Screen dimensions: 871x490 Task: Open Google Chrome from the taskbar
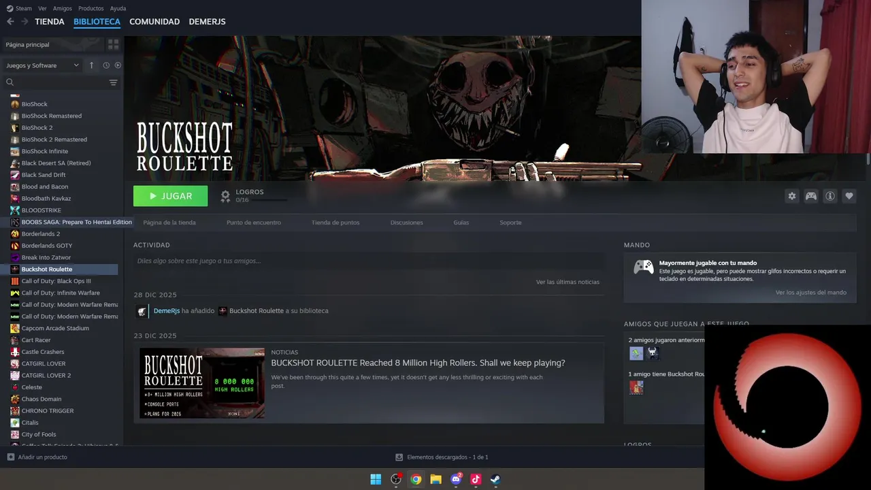416,479
